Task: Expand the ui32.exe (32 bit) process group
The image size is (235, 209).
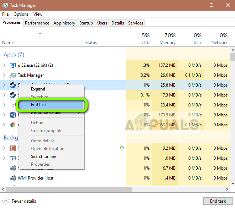Action: (4, 65)
